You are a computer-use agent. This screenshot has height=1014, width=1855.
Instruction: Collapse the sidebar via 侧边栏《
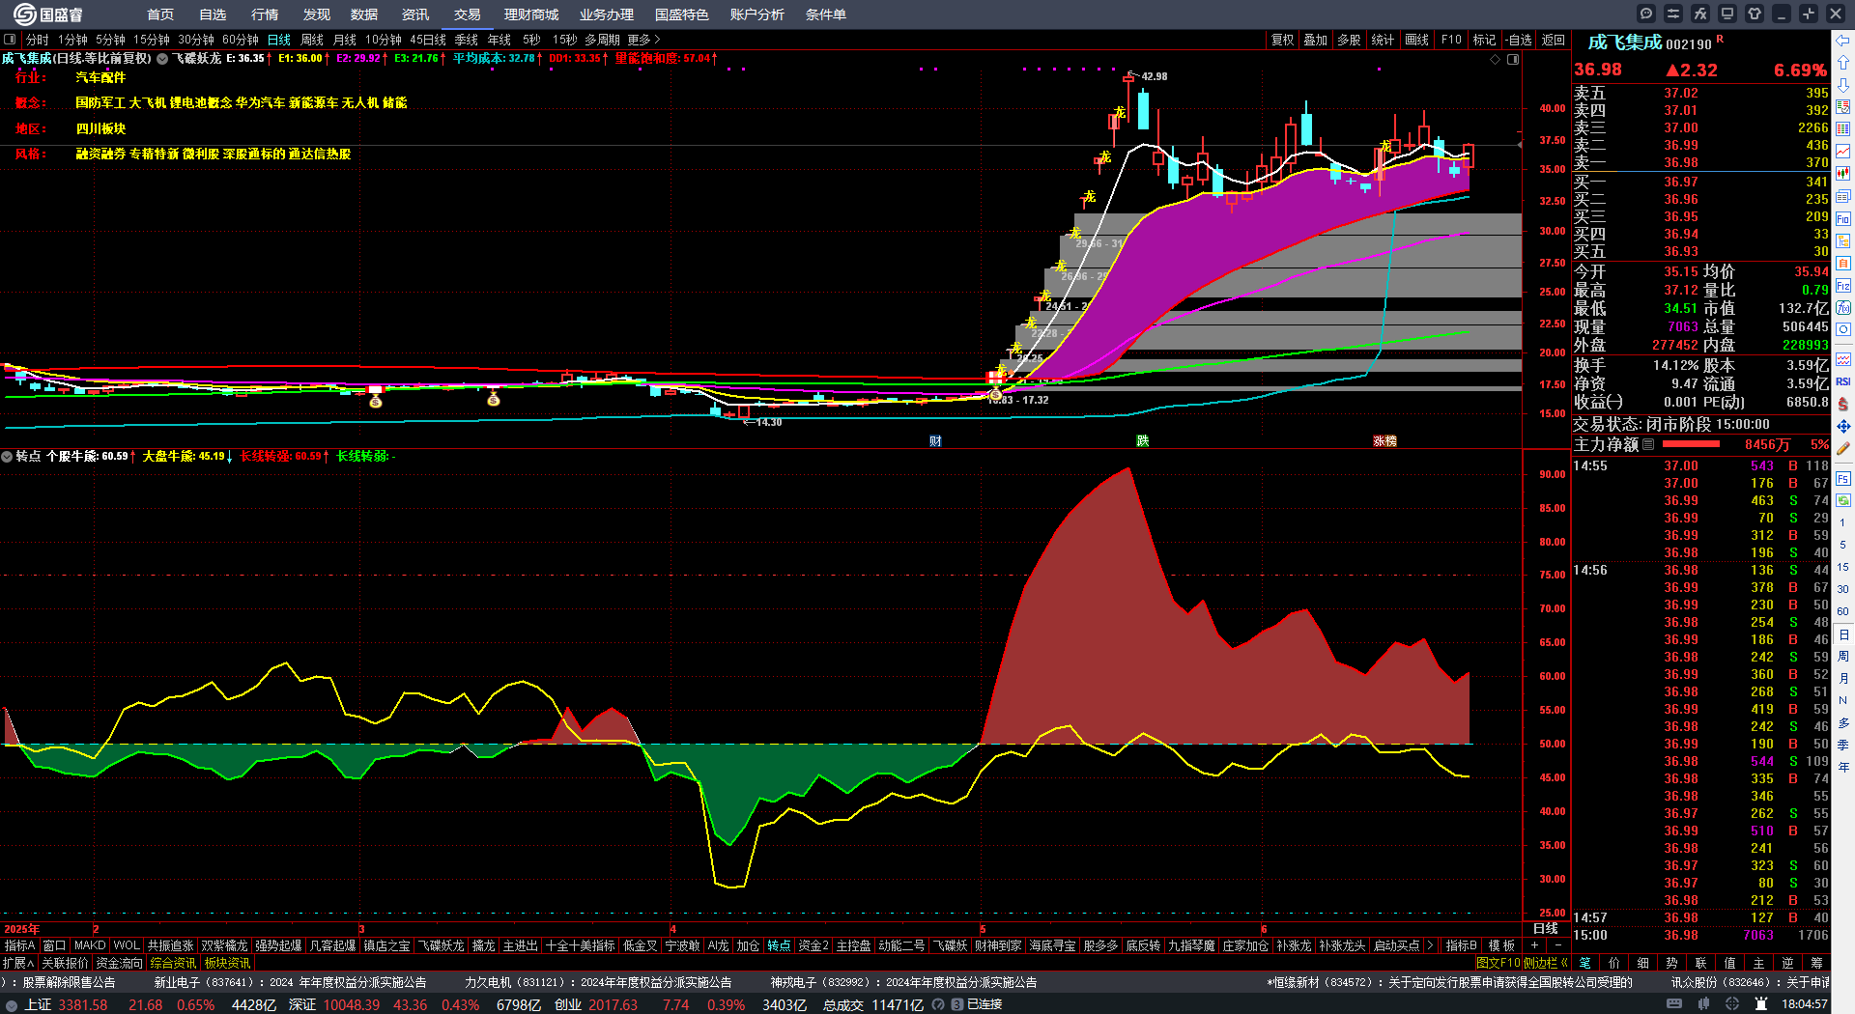coord(1546,963)
